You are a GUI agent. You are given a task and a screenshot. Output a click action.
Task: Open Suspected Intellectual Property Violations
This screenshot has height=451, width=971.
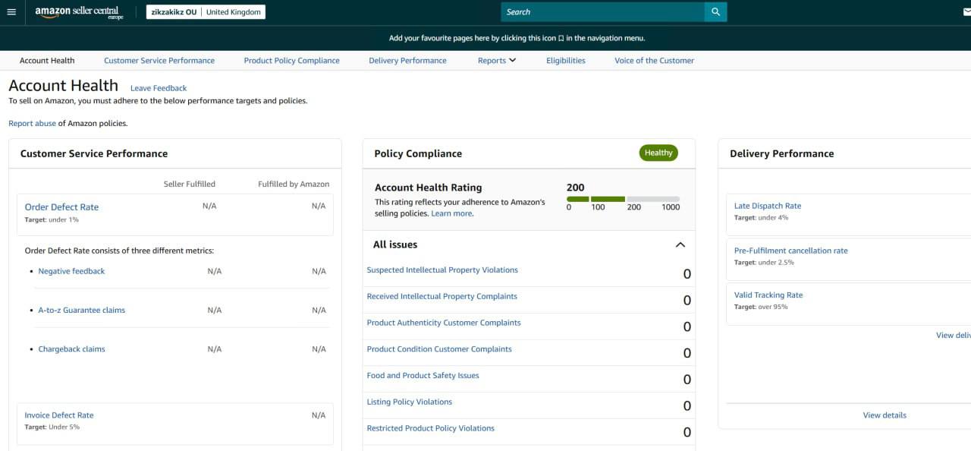pos(442,270)
